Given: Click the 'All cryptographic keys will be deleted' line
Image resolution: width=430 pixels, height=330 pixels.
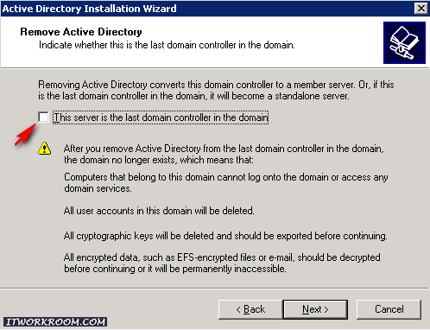Looking at the screenshot, I should (x=225, y=236).
